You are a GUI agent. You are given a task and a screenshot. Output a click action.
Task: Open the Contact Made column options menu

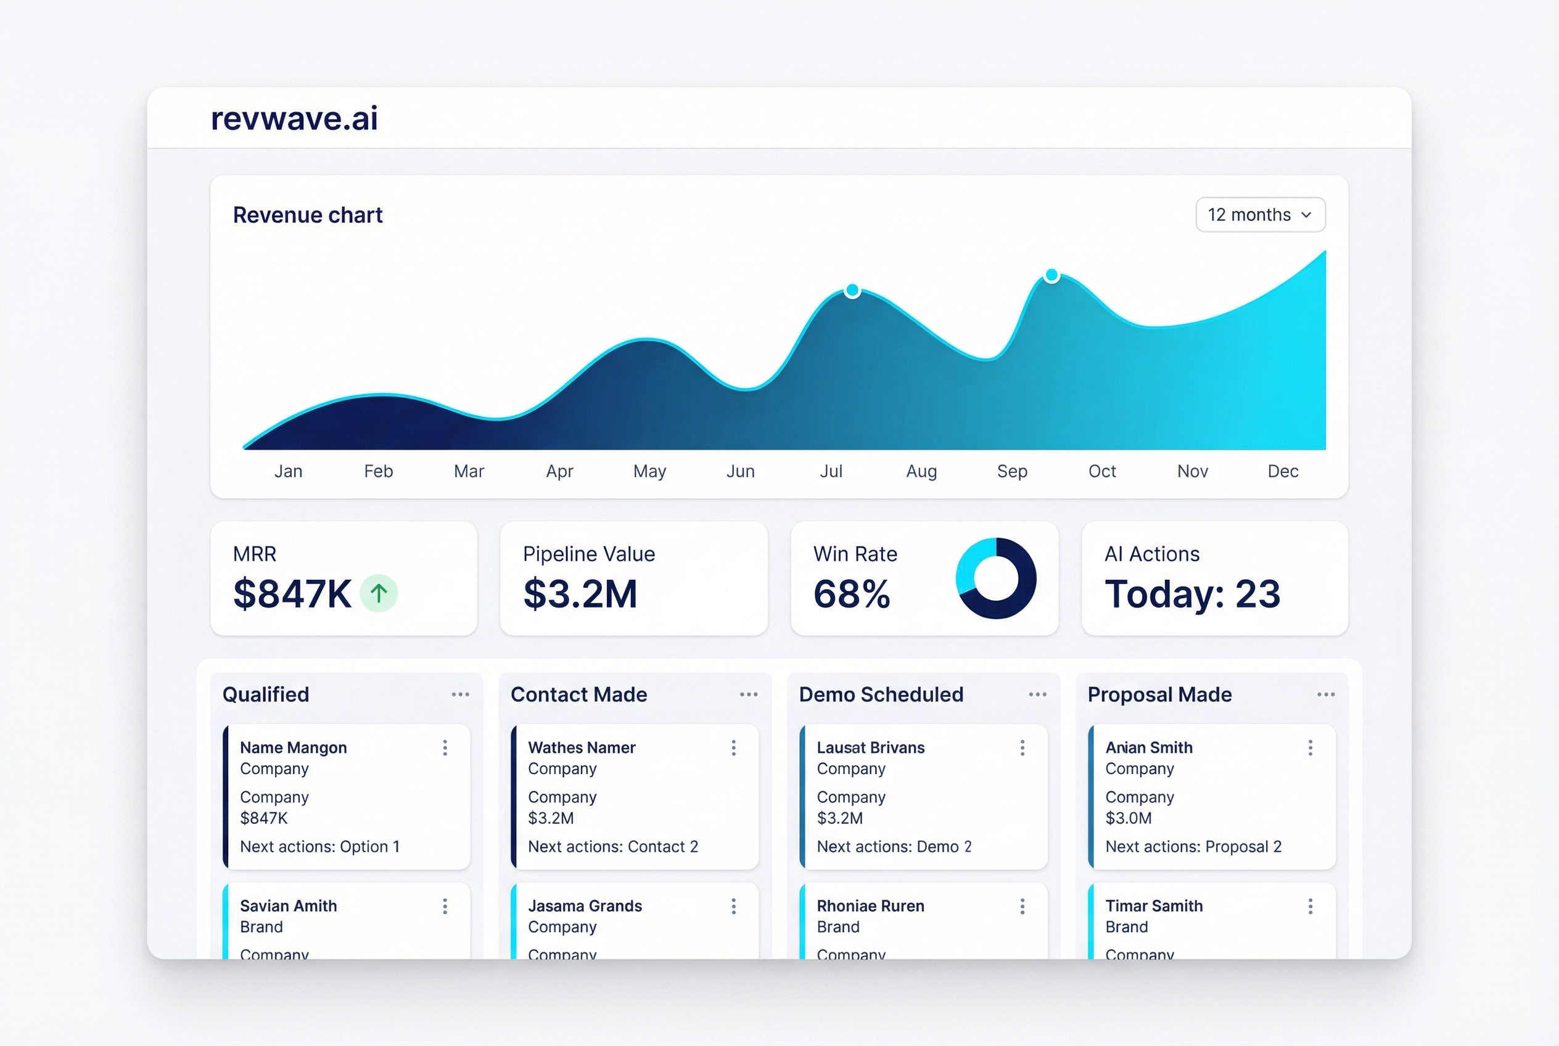coord(749,694)
